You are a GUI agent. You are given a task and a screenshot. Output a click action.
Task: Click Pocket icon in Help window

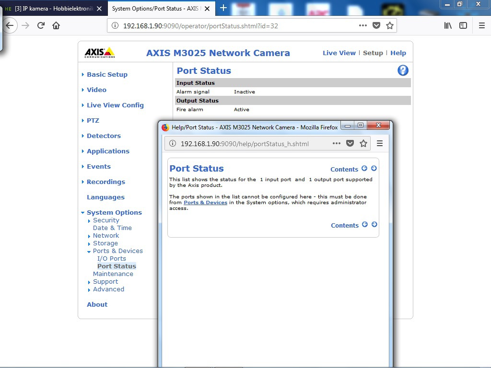pyautogui.click(x=350, y=143)
